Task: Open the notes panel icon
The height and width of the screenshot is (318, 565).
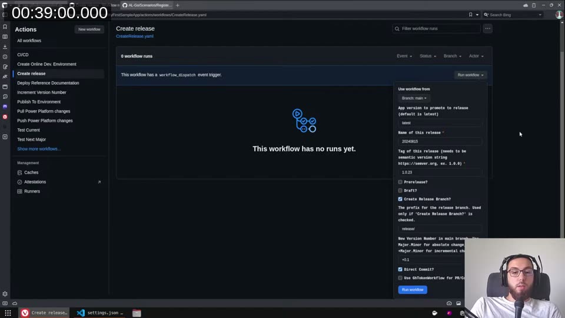Action: point(5,67)
